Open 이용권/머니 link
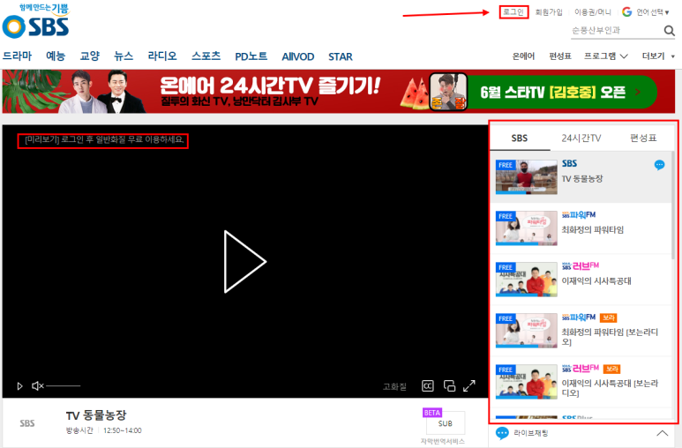This screenshot has height=448, width=682. pyautogui.click(x=592, y=12)
